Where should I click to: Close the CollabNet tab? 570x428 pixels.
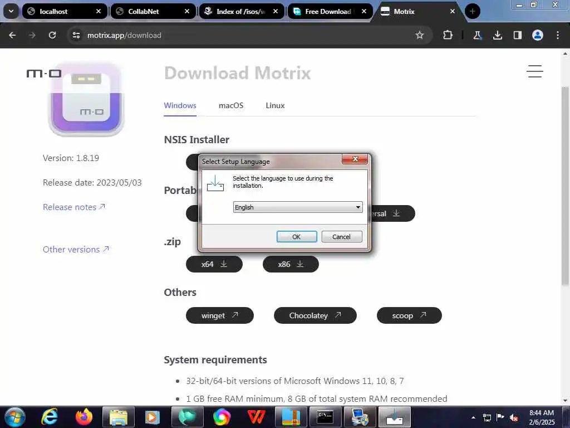(x=187, y=11)
